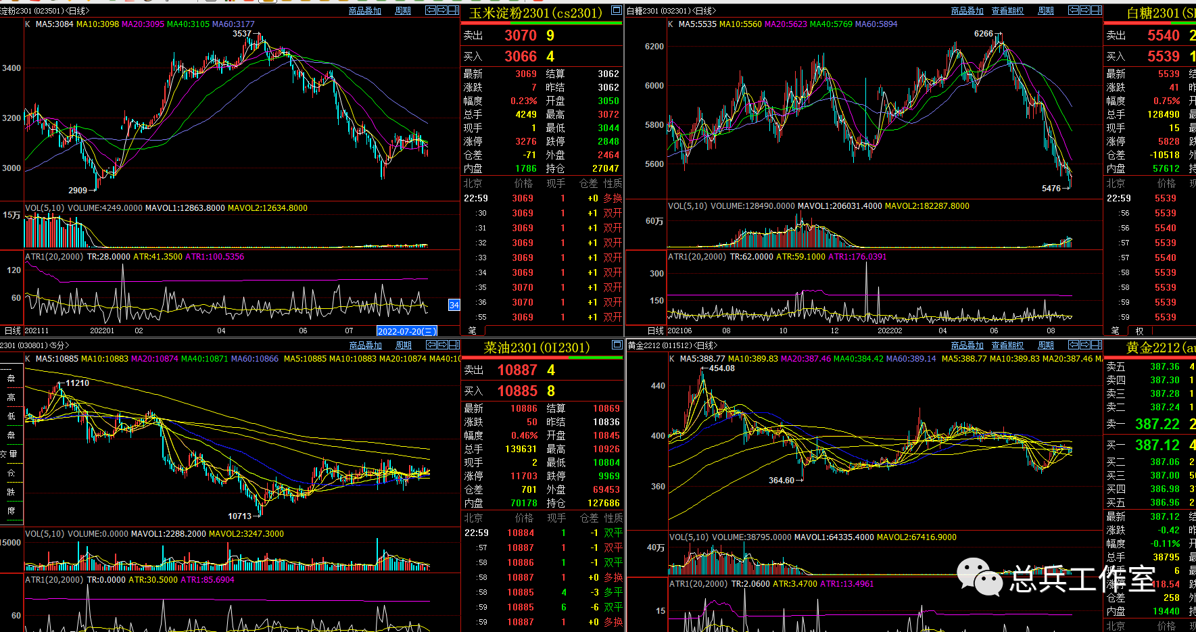Click corn starch 持仓 value 27047
Screen dimensions: 1196x632
click(606, 168)
